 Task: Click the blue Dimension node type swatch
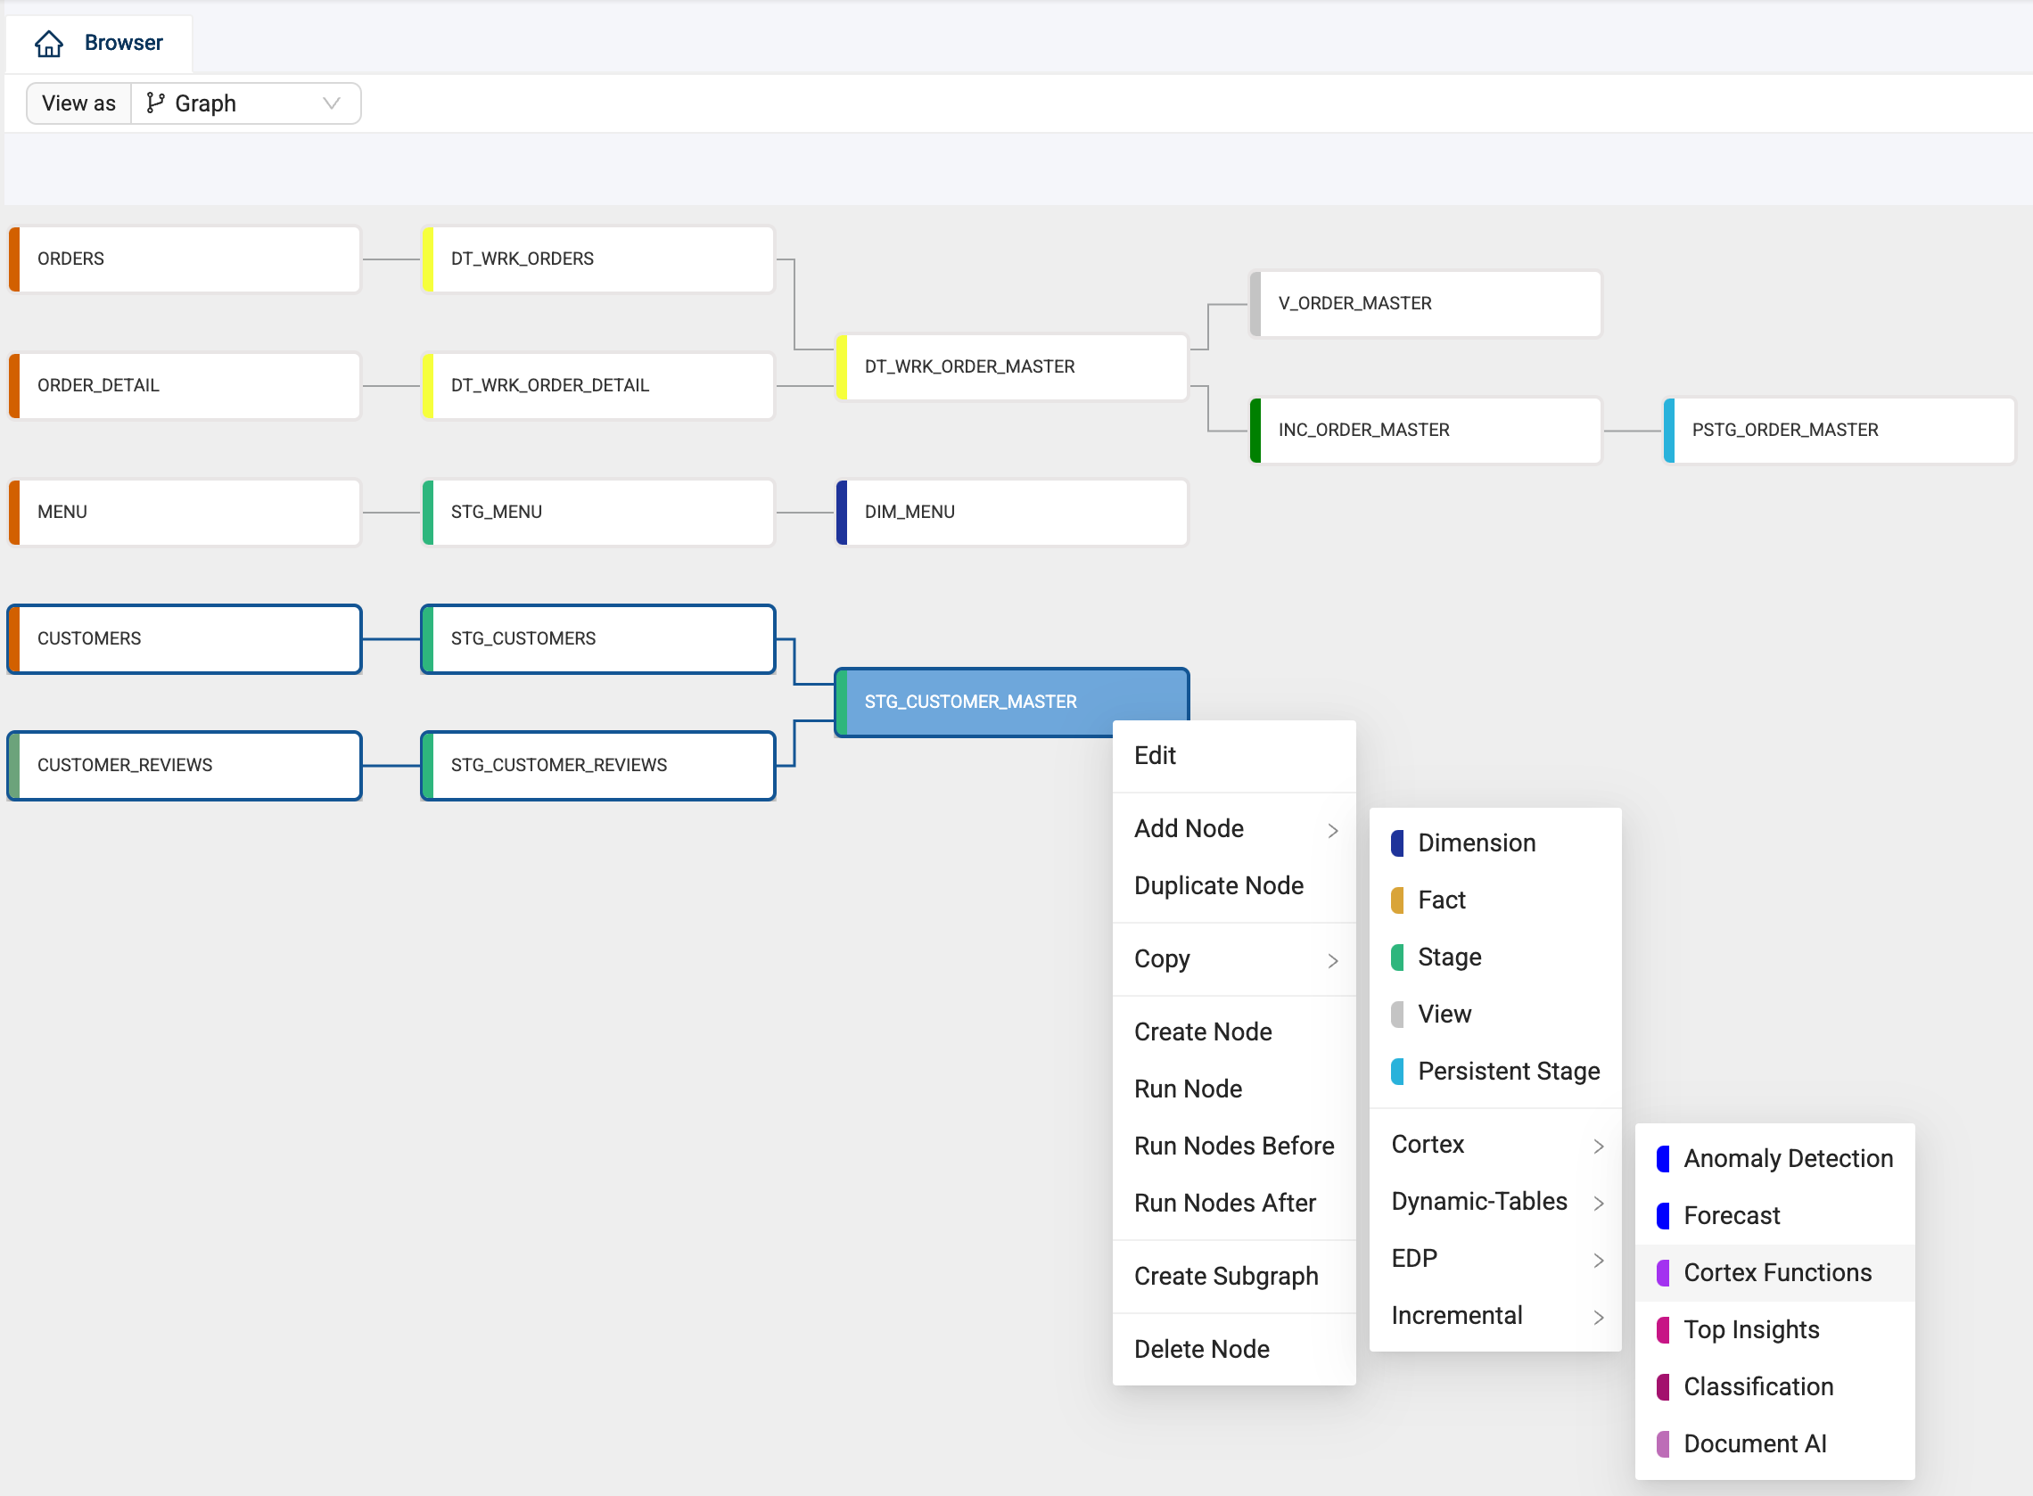(1397, 843)
